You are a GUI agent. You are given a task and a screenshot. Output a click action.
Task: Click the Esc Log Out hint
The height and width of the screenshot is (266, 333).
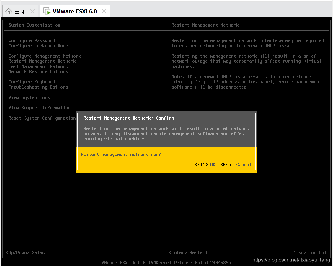point(310,252)
